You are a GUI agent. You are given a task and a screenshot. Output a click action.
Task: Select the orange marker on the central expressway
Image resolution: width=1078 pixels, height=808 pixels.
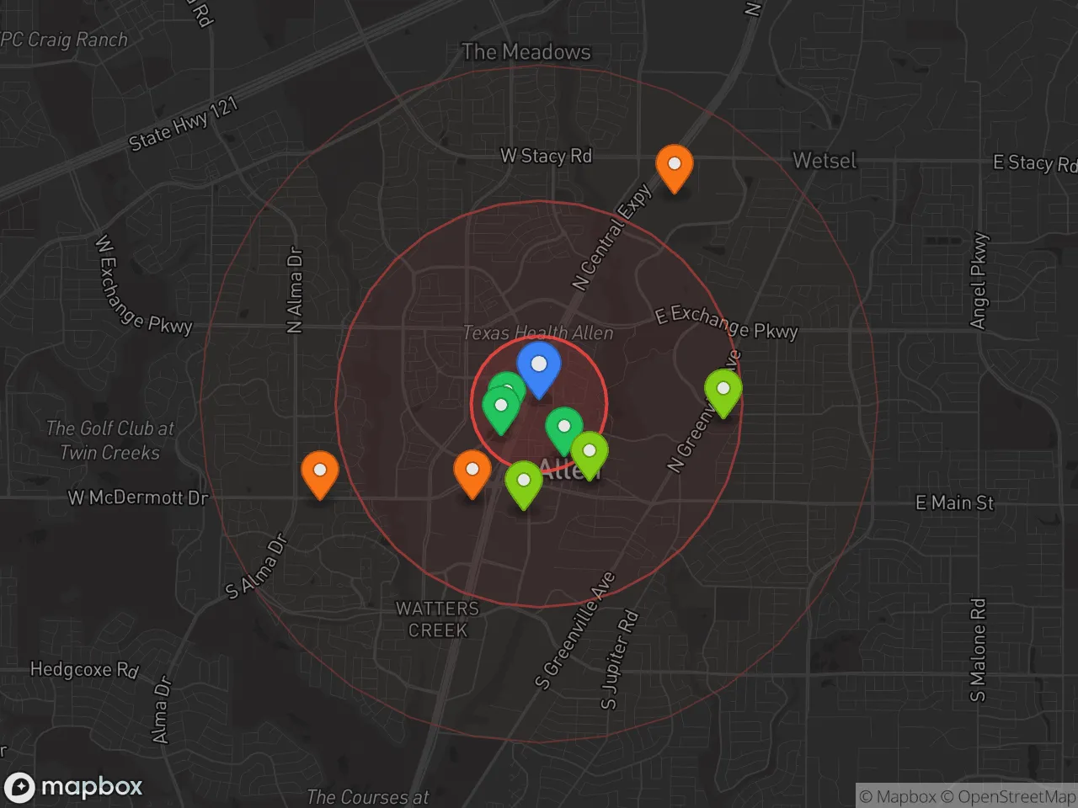coord(472,471)
